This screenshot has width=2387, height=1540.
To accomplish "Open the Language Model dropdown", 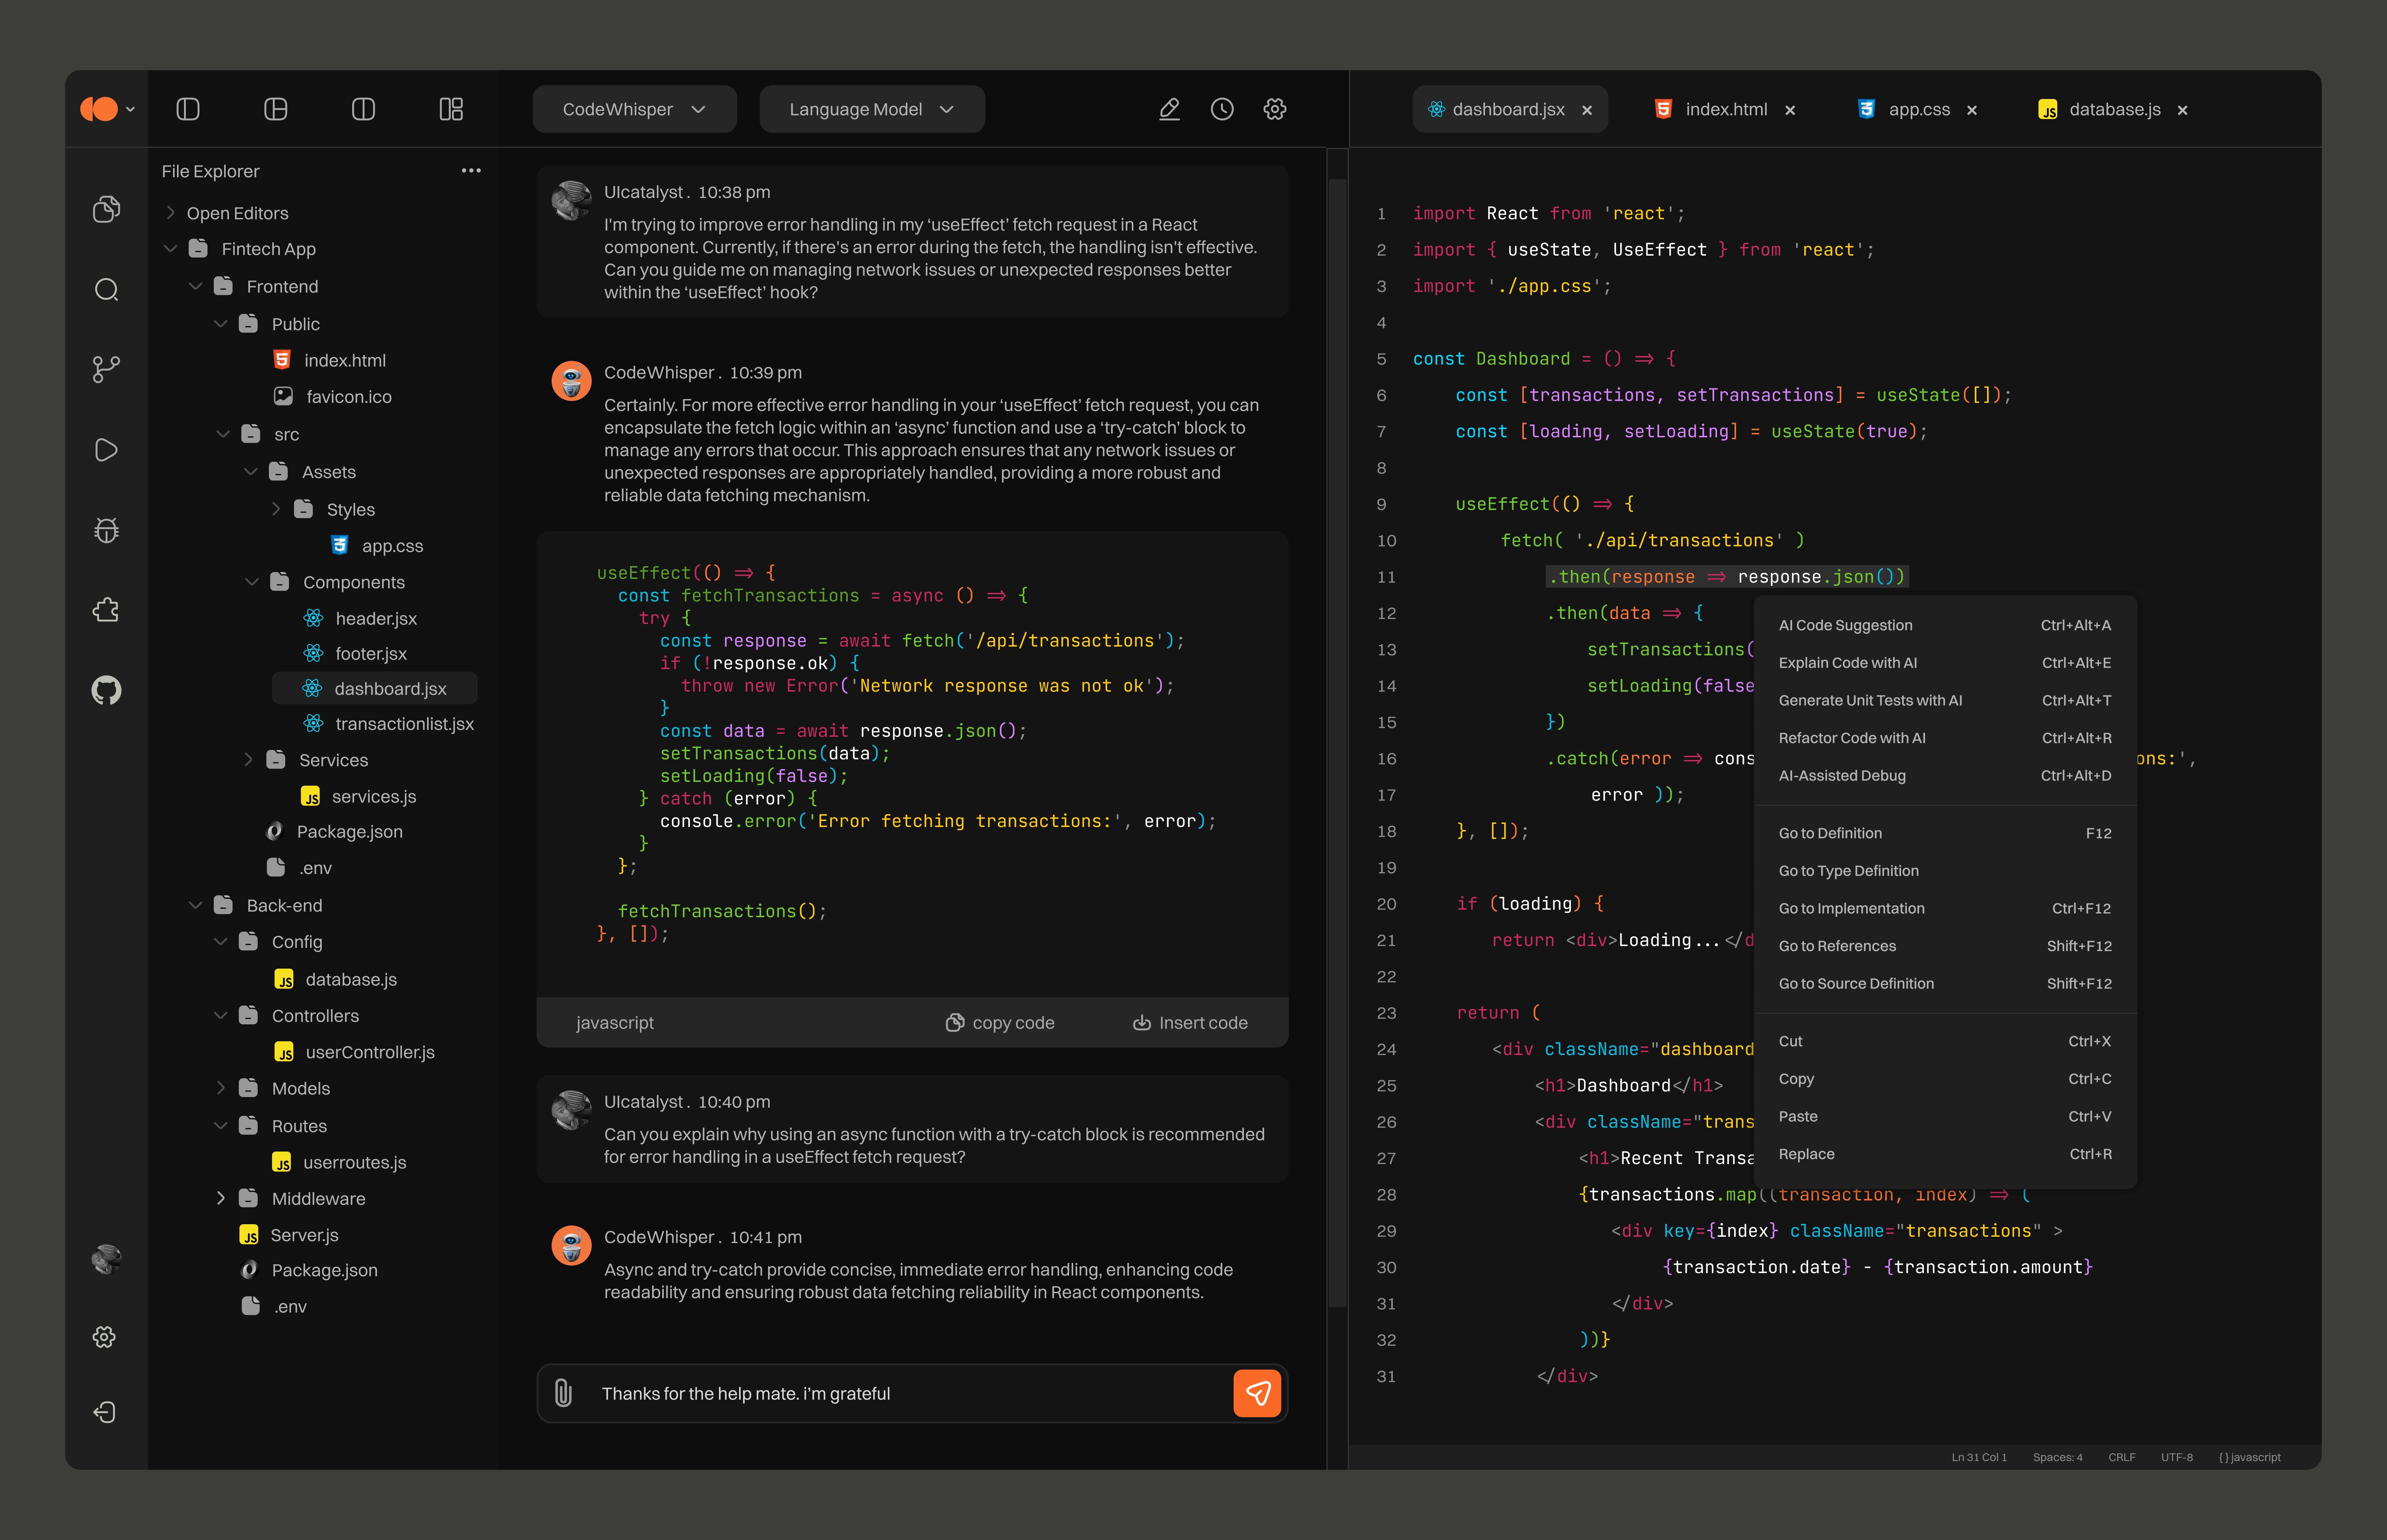I will pyautogui.click(x=871, y=109).
